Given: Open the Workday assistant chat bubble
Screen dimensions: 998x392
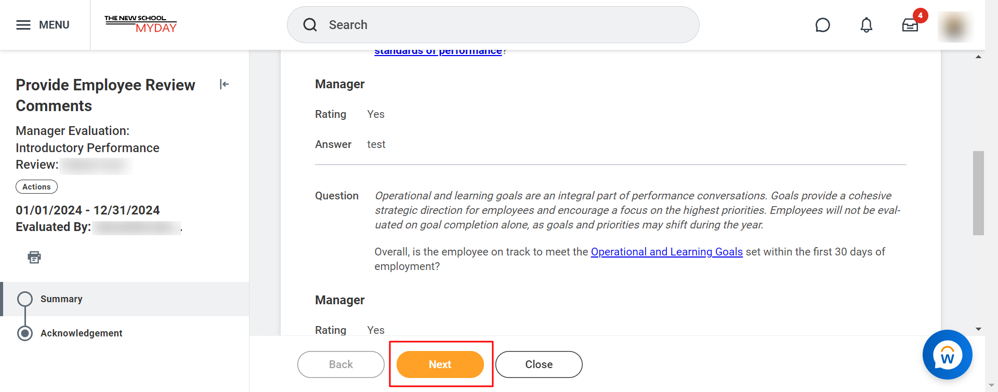Looking at the screenshot, I should point(947,355).
